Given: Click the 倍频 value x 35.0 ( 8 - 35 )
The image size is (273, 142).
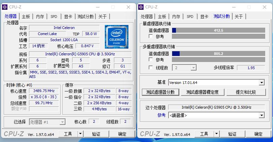Looking at the screenshot, I should click(x=44, y=97).
